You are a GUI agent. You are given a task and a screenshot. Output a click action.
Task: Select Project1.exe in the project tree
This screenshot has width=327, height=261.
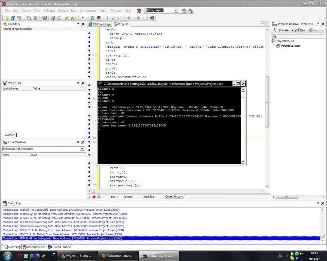(x=290, y=46)
